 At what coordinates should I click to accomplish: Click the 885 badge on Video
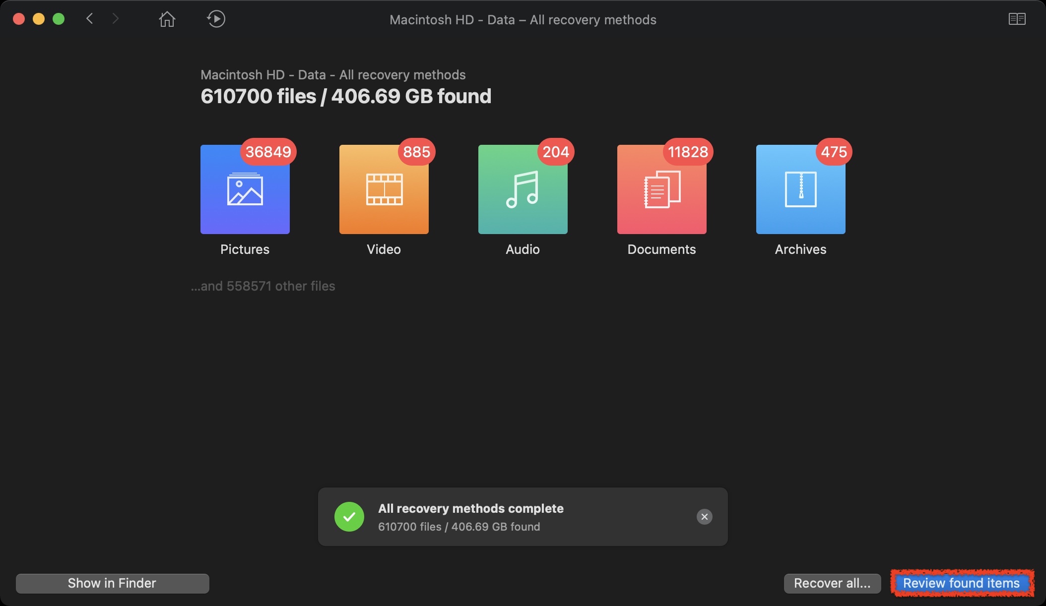click(416, 152)
